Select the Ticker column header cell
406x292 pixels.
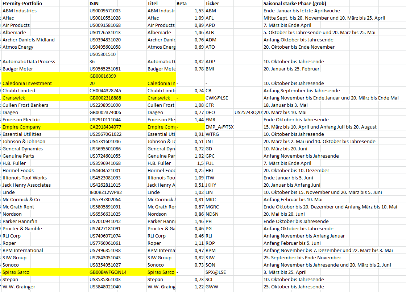pyautogui.click(x=212, y=3)
